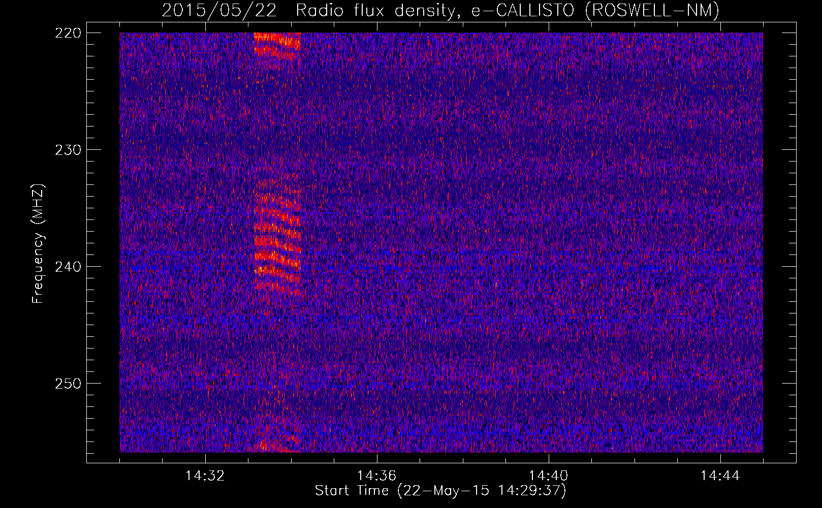Click the 14:44 time tick label
This screenshot has height=508, width=822.
click(720, 476)
